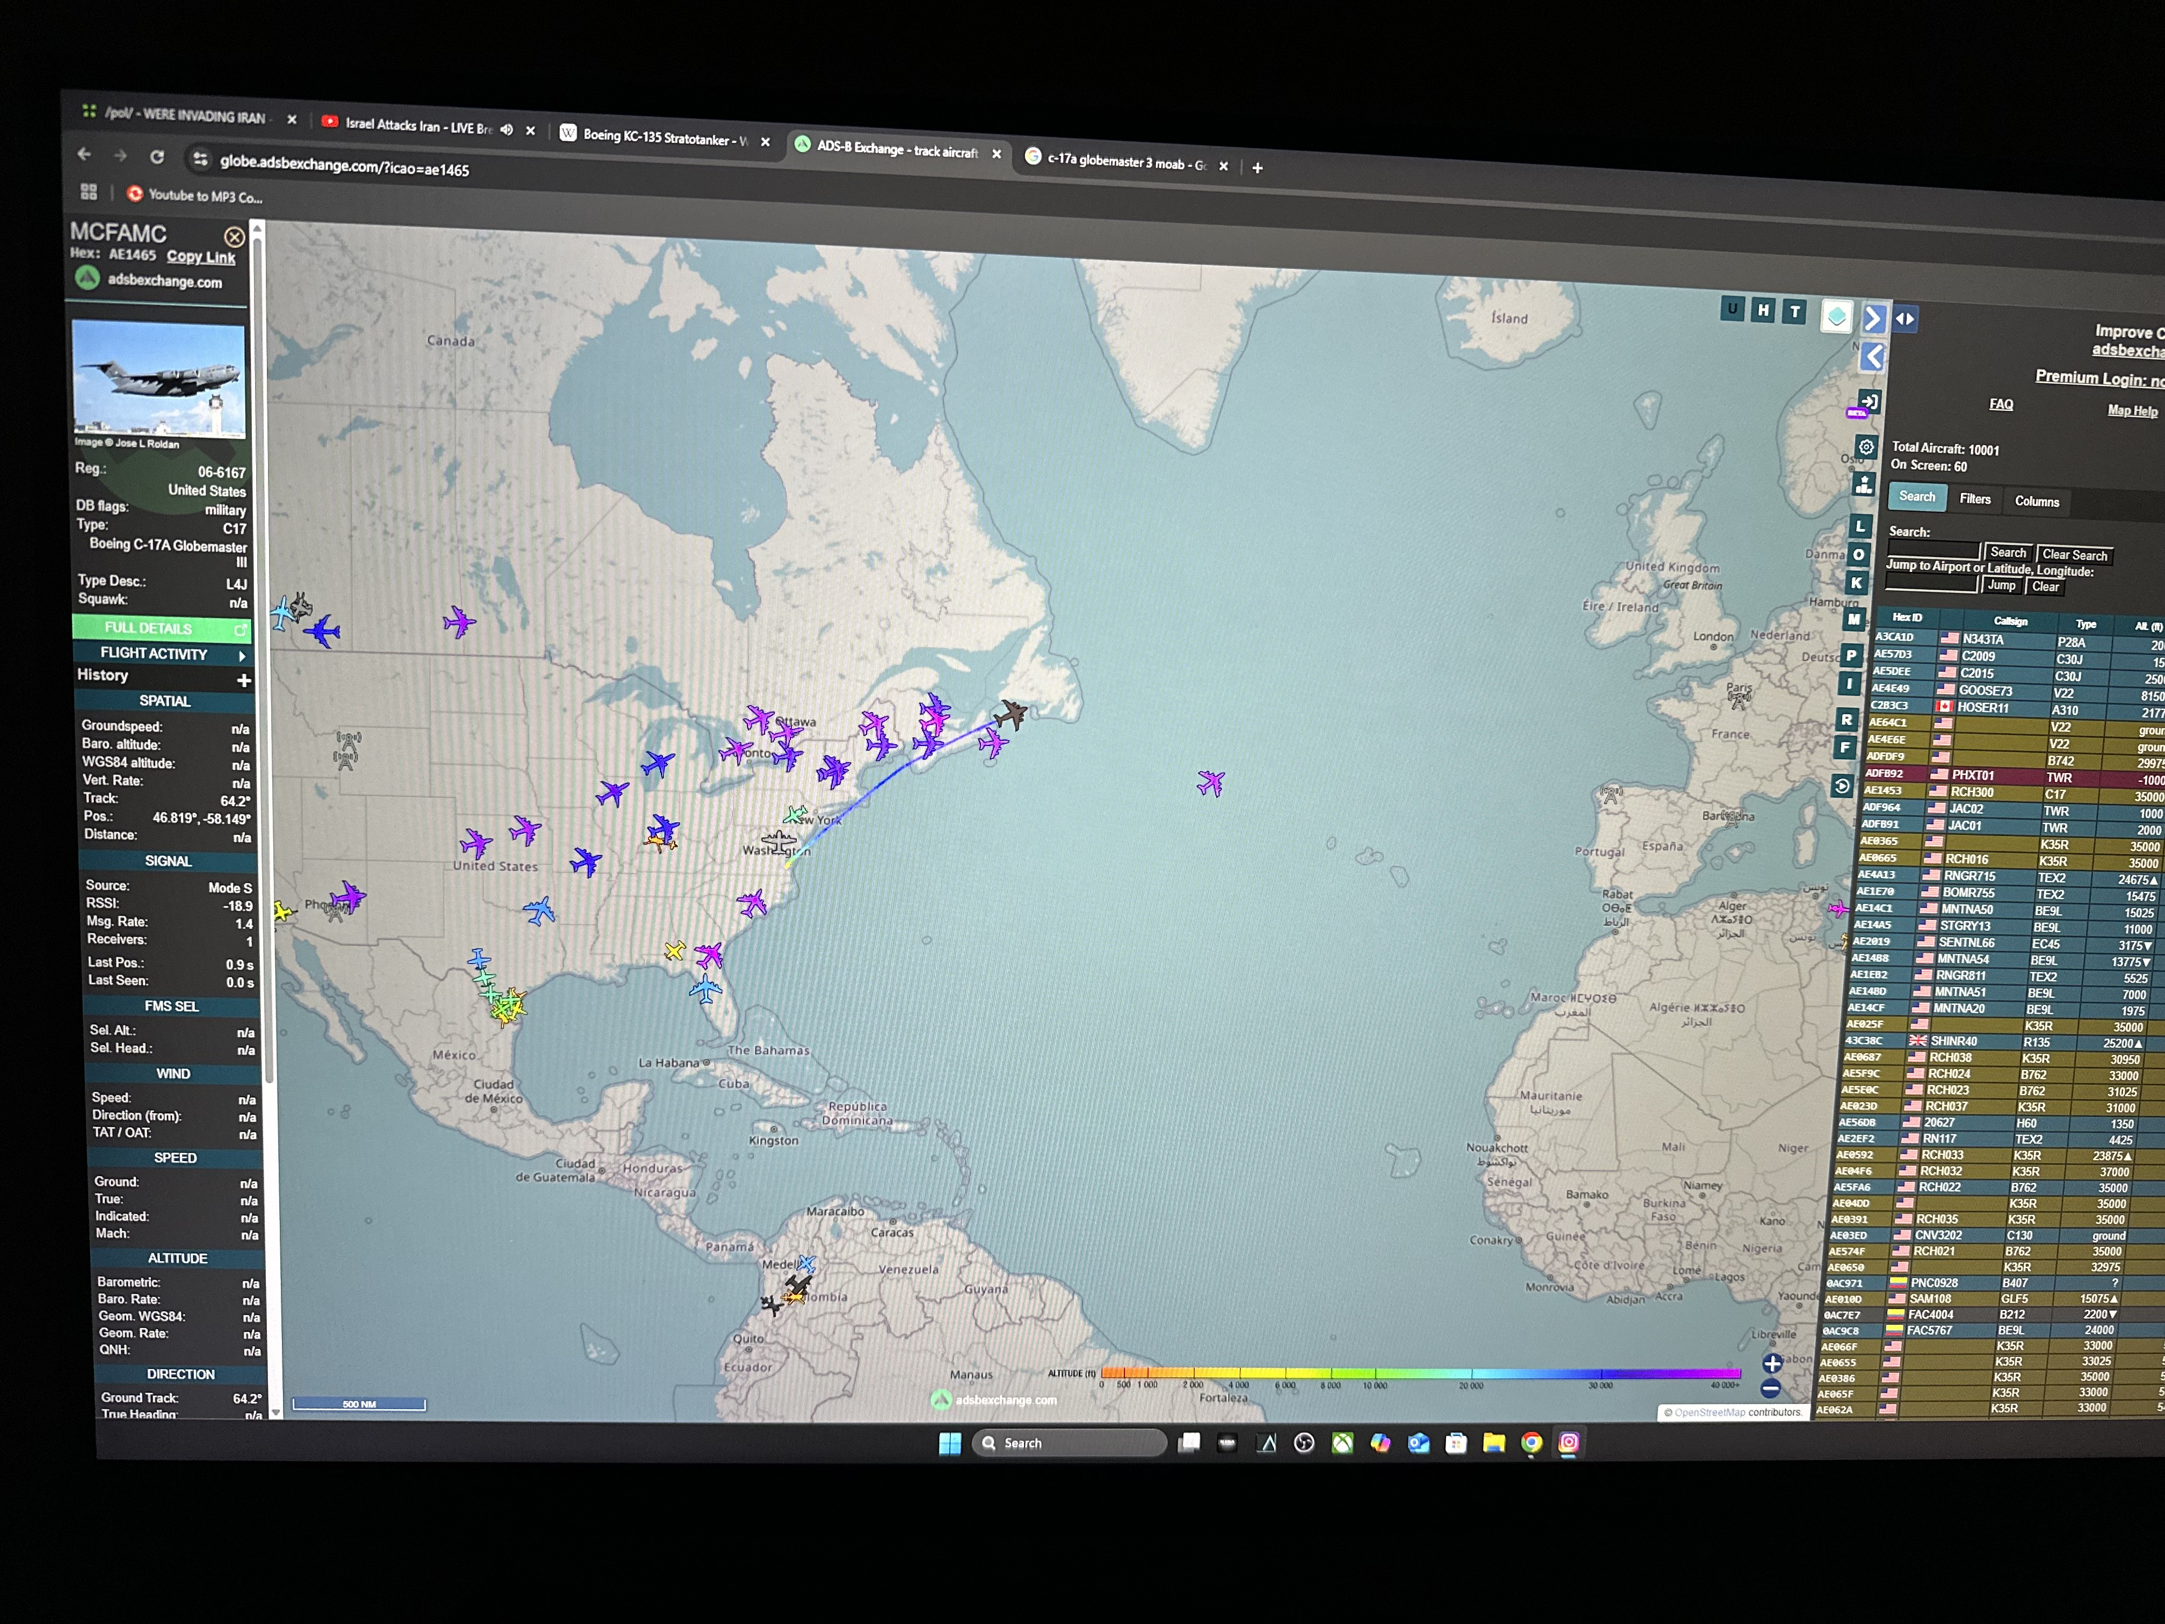
Task: Select the Filters tab
Action: click(1974, 499)
